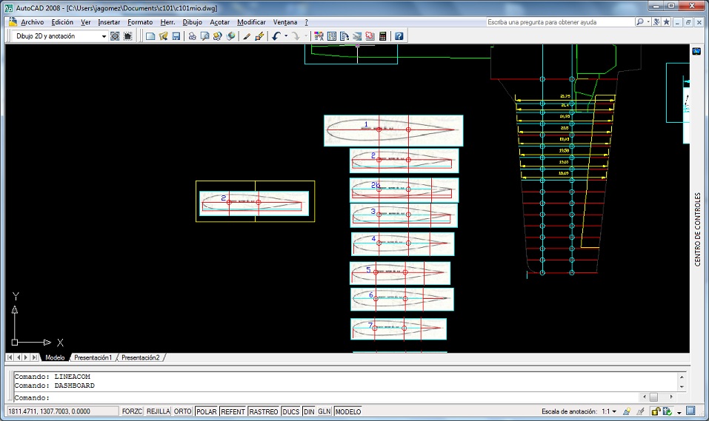Open a file with the Open icon
The height and width of the screenshot is (421, 709).
[x=163, y=36]
